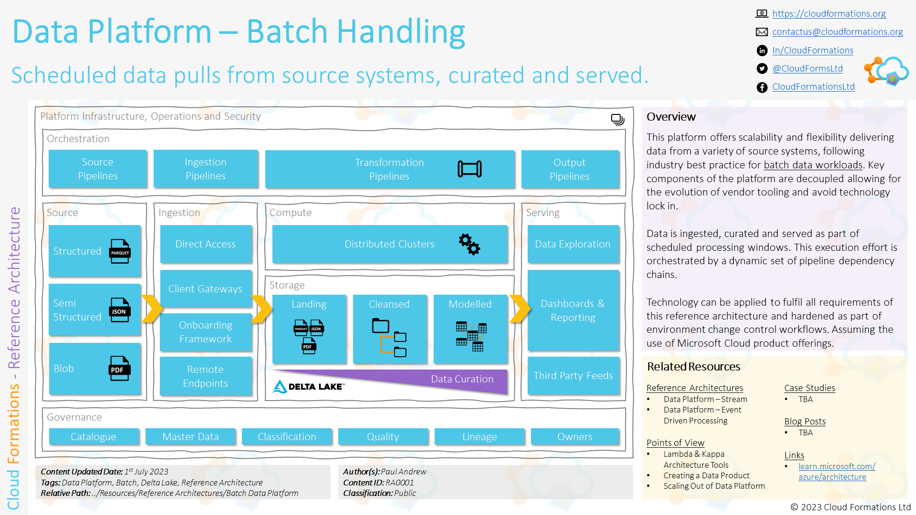Open the https://cloudformations.org link
Viewport: 916px width, 515px height.
(x=829, y=13)
